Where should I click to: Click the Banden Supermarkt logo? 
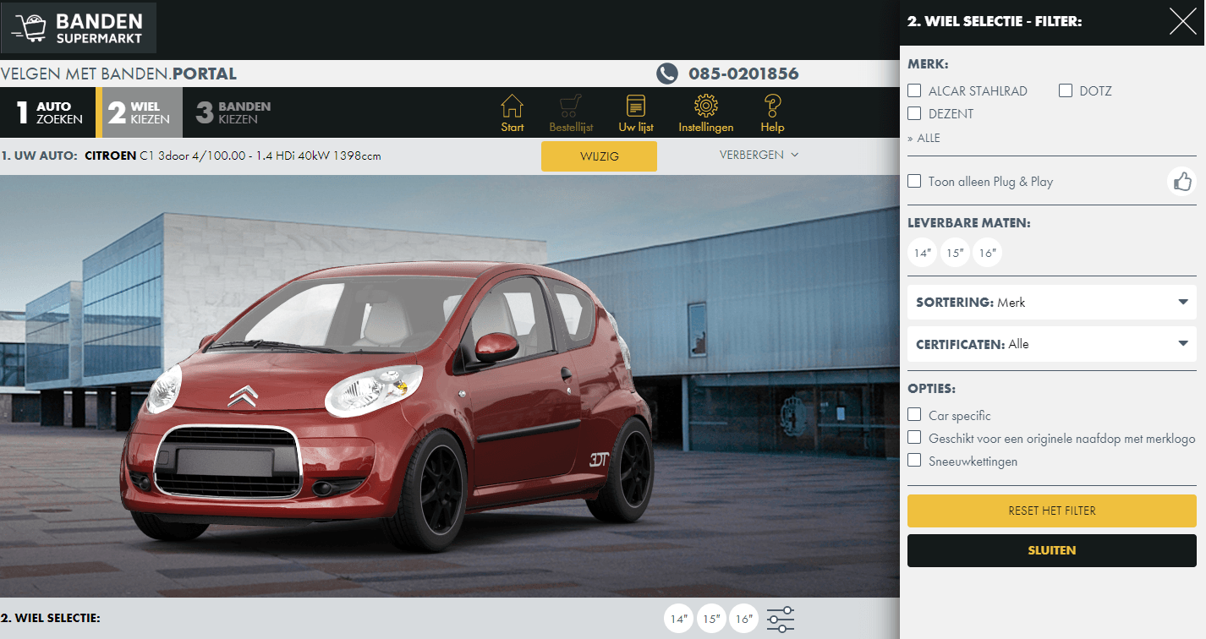click(x=79, y=29)
